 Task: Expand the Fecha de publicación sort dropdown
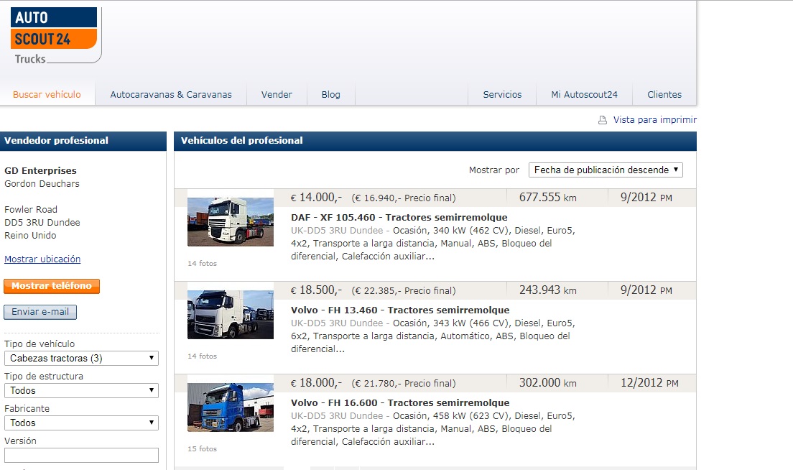pos(606,170)
